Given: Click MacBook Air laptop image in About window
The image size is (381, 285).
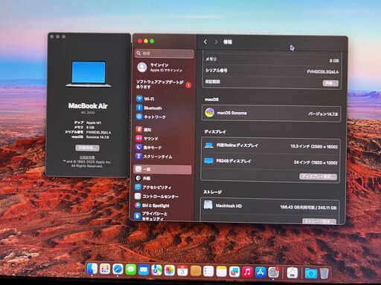Looking at the screenshot, I should coord(89,73).
